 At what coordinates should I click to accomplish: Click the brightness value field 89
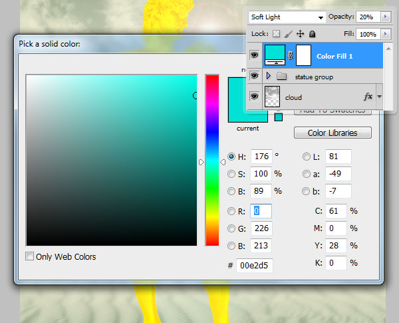pos(261,191)
